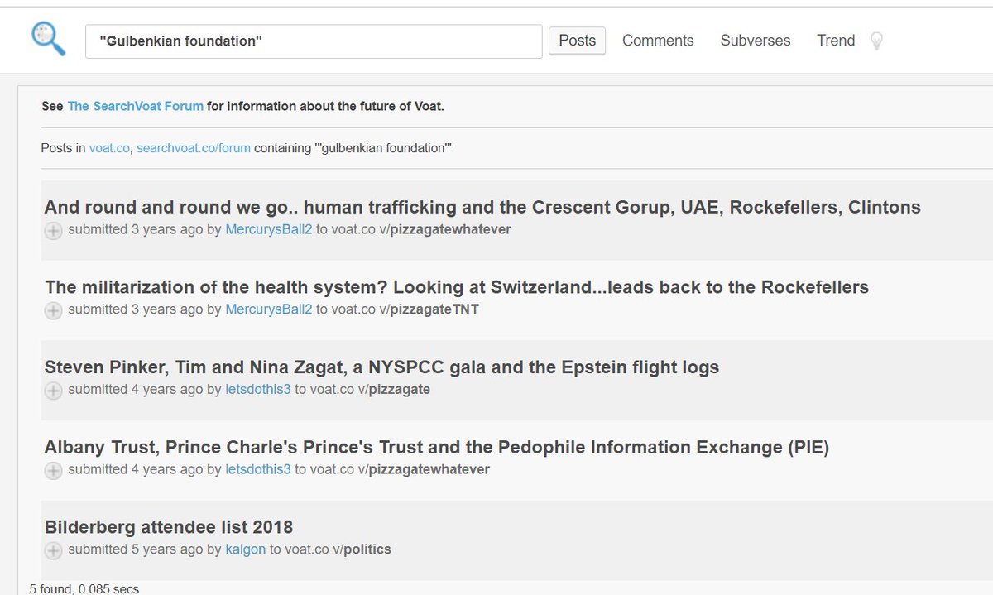
Task: Open MercurysBall2 profile on pizzagatewhatever post
Action: [x=269, y=229]
